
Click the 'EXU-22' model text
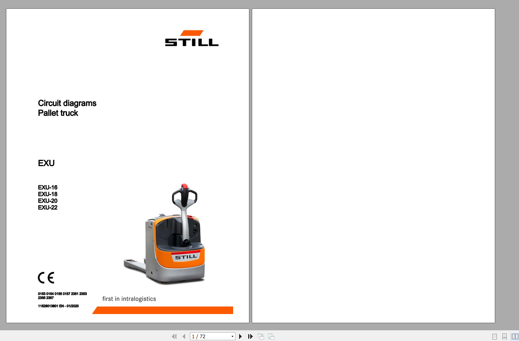coord(48,207)
